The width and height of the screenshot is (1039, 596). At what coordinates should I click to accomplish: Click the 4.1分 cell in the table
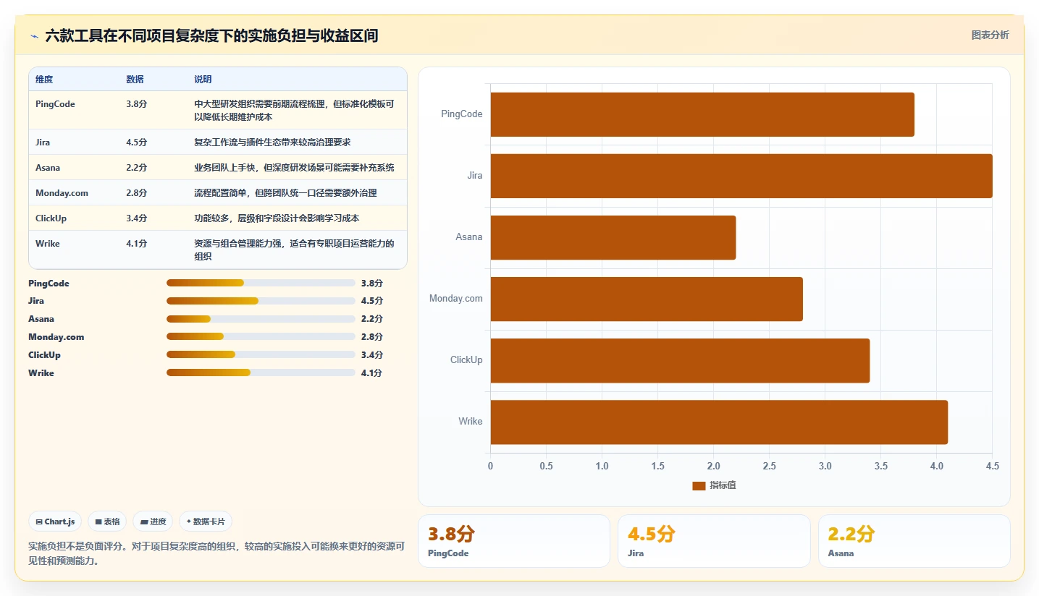tap(136, 244)
